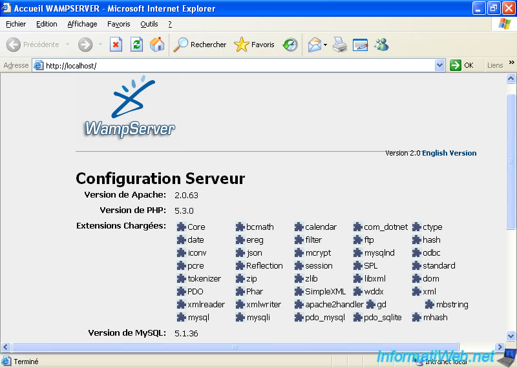Print the page with printer icon
The width and height of the screenshot is (517, 368).
click(x=340, y=45)
